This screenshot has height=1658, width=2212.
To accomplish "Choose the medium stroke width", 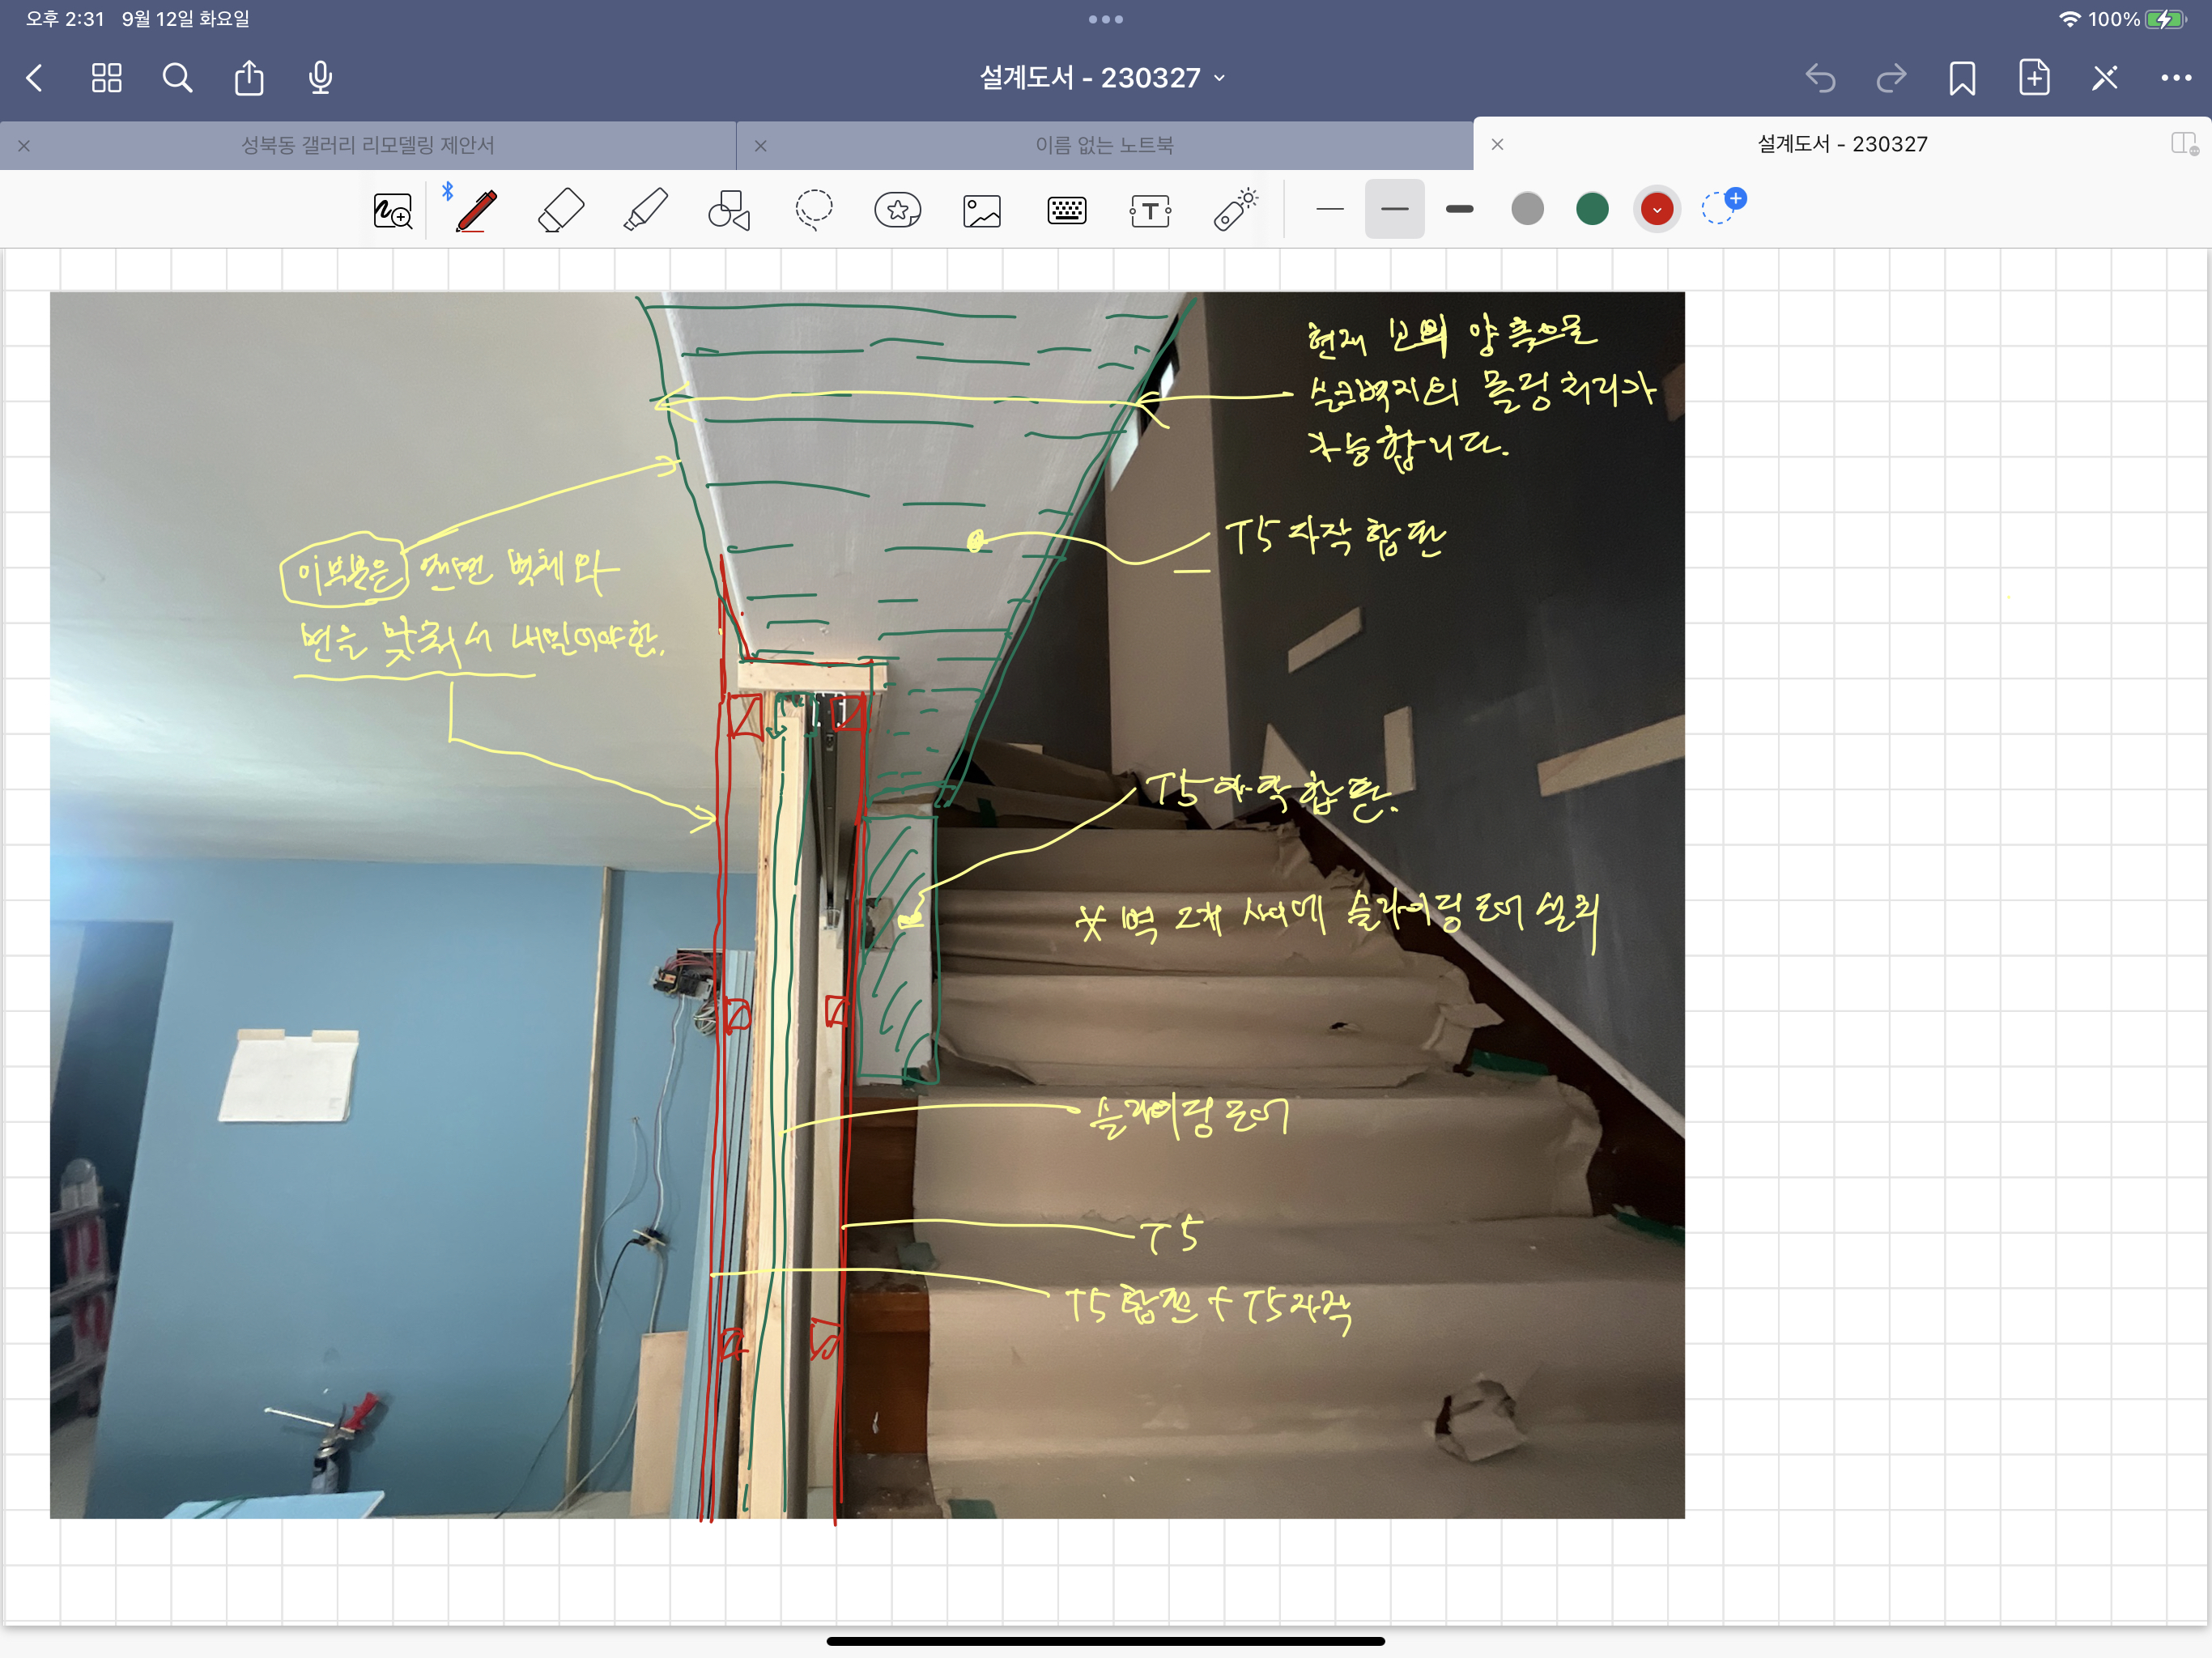I will pyautogui.click(x=1394, y=209).
